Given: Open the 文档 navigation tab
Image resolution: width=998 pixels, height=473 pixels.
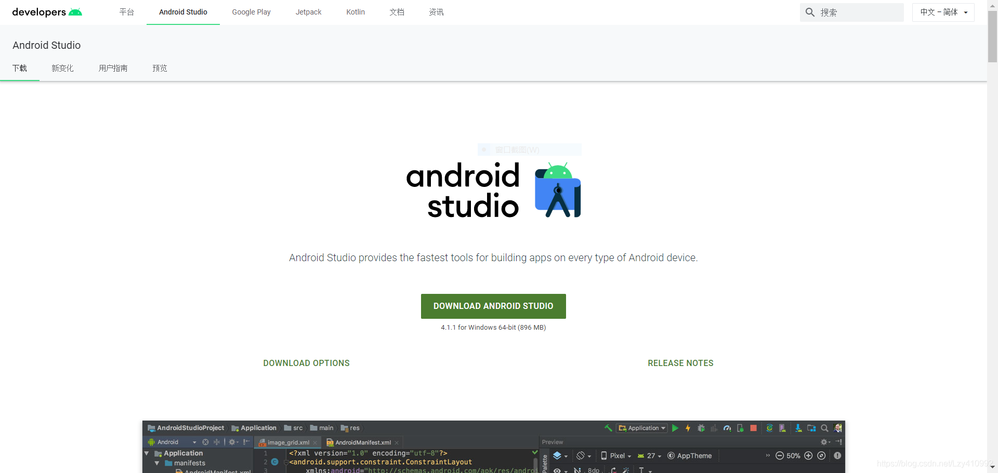Looking at the screenshot, I should (x=397, y=12).
